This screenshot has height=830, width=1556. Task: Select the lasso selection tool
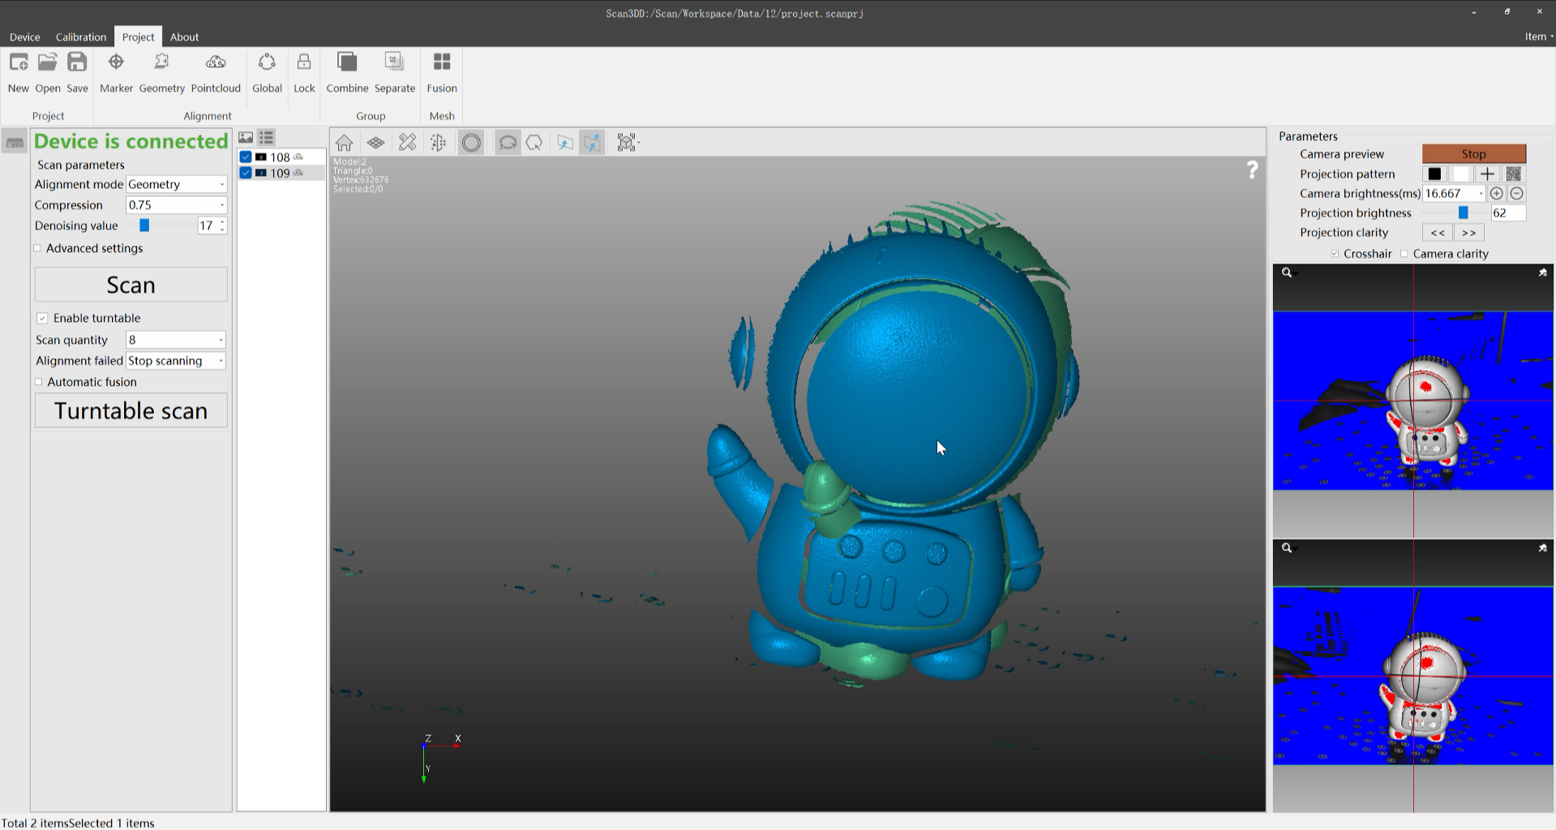[x=508, y=143]
